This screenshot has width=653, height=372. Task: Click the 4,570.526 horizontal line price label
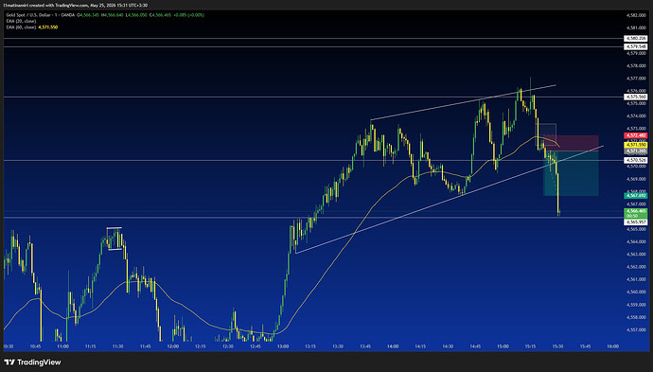coord(636,160)
